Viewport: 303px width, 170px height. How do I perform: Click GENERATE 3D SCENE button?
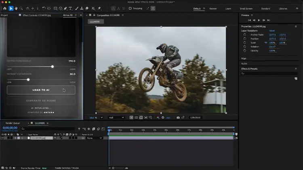pyautogui.click(x=41, y=100)
